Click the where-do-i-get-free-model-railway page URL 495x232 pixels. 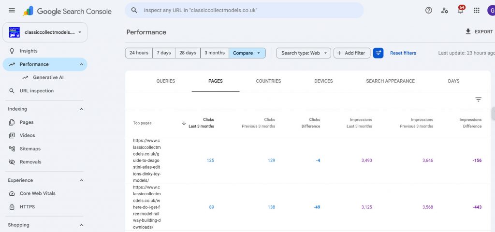tap(147, 207)
